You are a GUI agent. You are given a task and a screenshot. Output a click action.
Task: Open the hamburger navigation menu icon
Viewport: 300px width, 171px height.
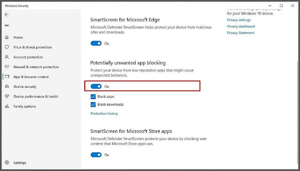[7, 25]
